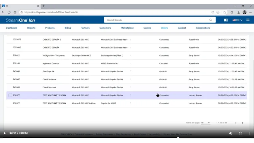This screenshot has height=143, width=254.
Task: Click the Canceled status for order 950143
Action: [x=163, y=63]
